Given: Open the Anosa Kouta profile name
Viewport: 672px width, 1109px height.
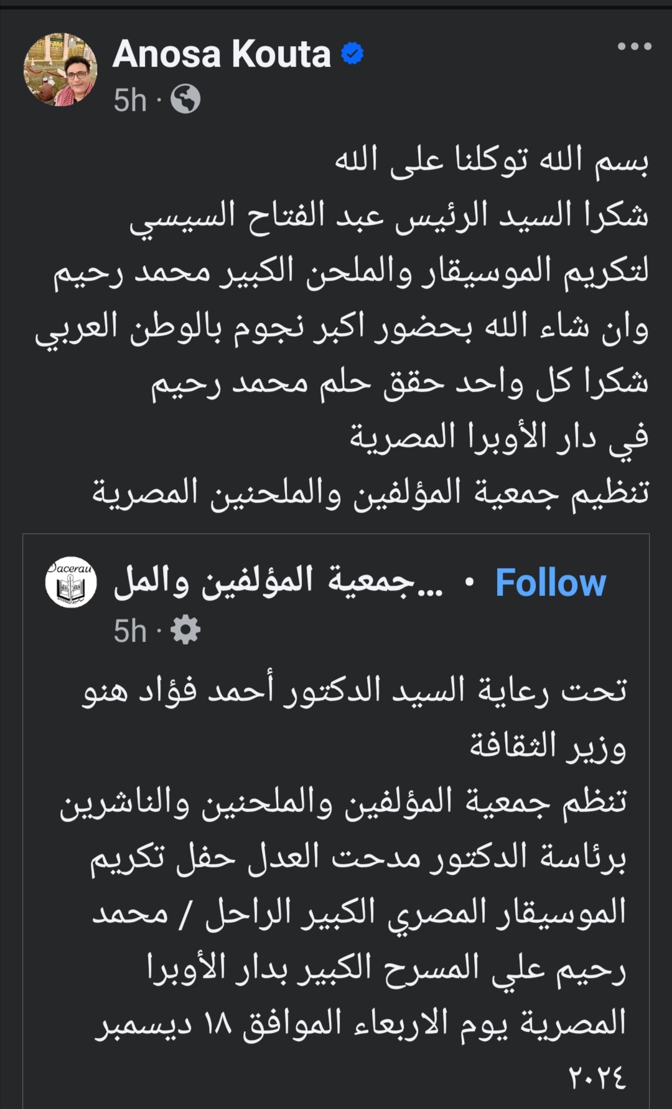Looking at the screenshot, I should [x=222, y=54].
